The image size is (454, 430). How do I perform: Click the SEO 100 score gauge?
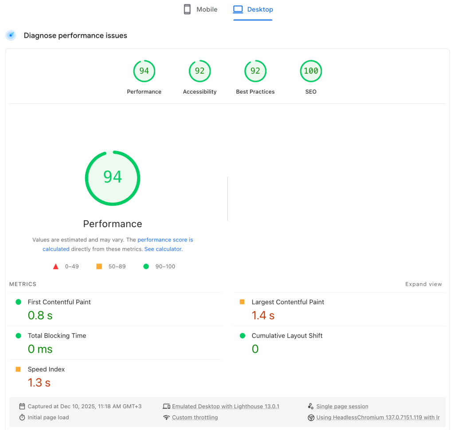tap(311, 71)
